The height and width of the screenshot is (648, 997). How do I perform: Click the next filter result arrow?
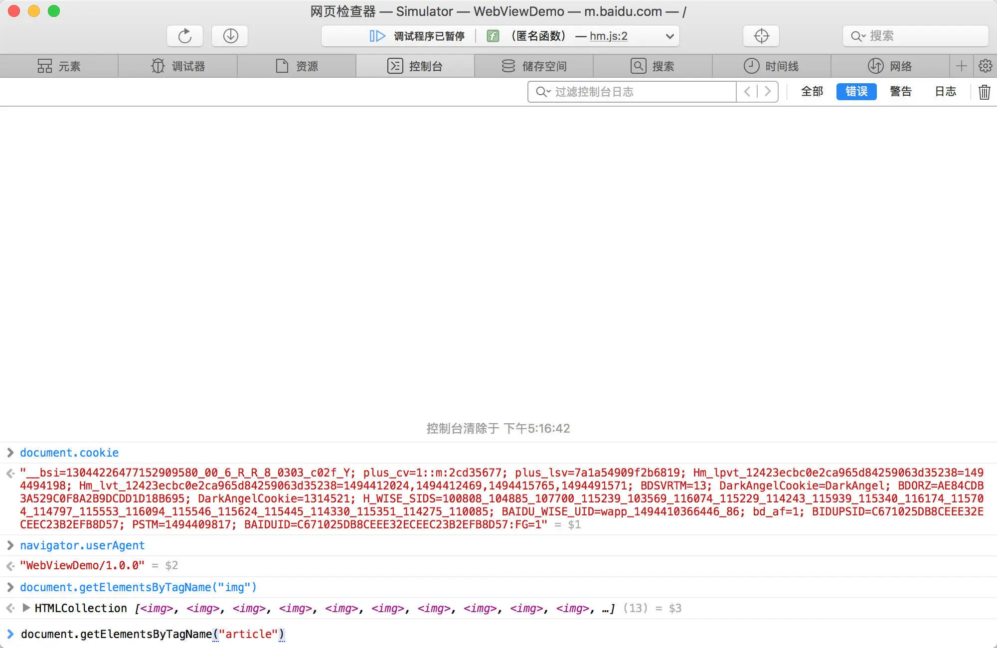click(x=768, y=92)
